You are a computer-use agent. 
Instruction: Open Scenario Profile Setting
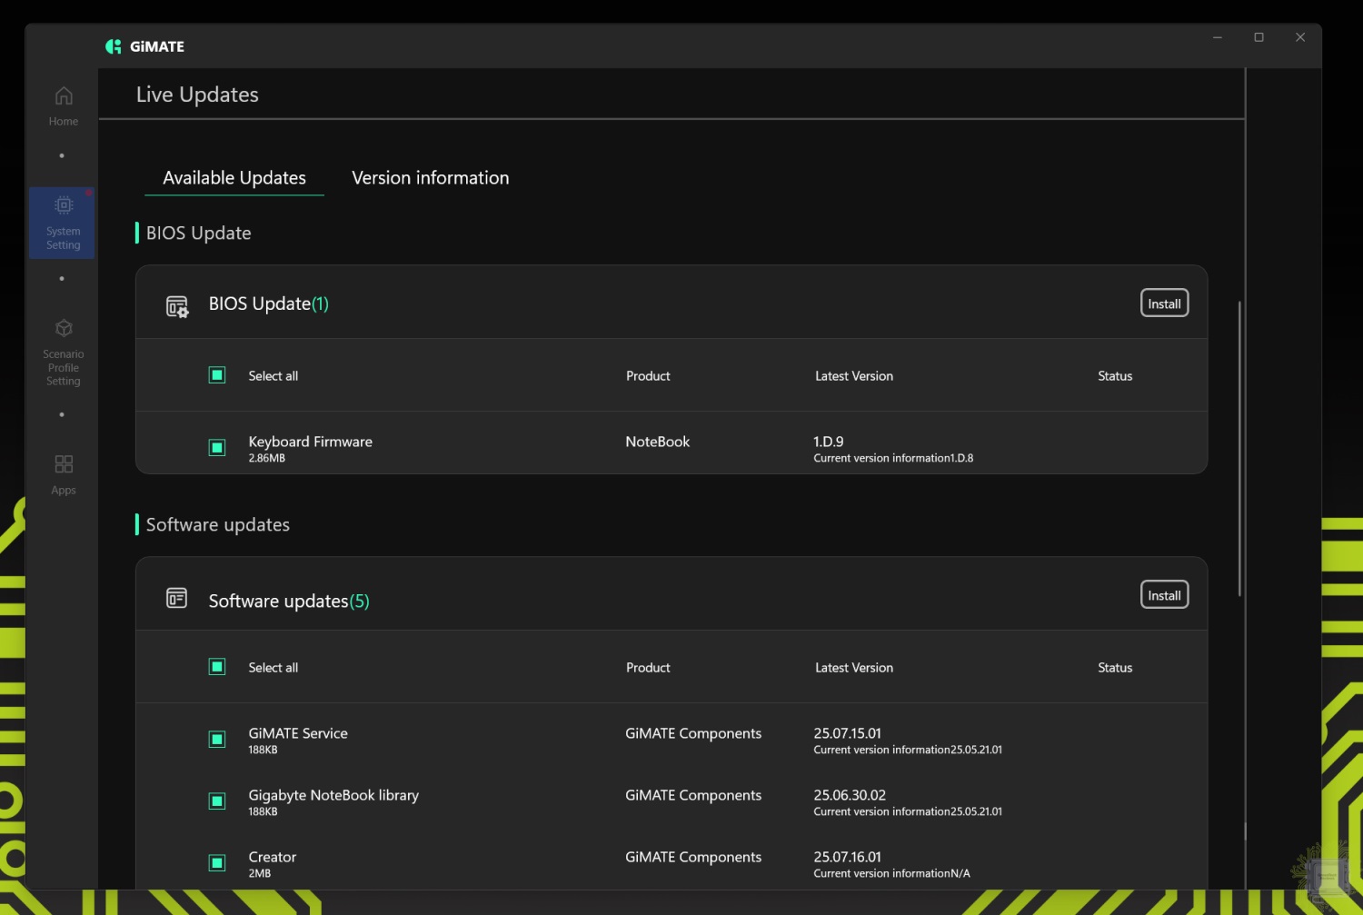tap(64, 353)
